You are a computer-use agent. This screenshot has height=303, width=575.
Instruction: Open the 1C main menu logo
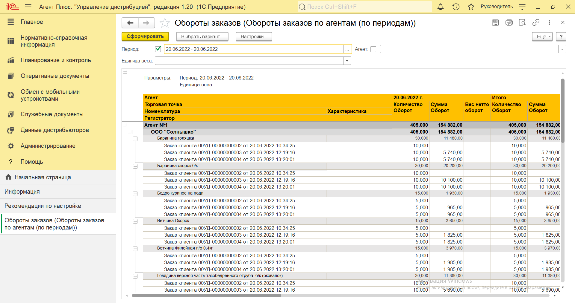[12, 7]
